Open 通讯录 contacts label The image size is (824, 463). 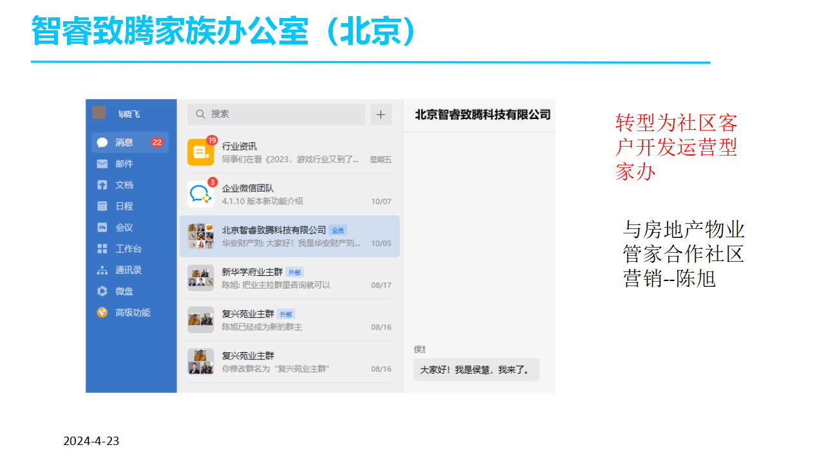(129, 270)
